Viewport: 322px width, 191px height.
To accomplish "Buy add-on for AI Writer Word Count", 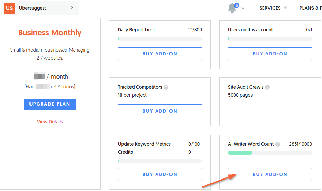I will (270, 174).
